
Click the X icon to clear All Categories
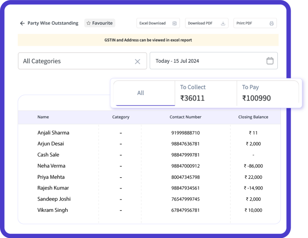pos(137,61)
